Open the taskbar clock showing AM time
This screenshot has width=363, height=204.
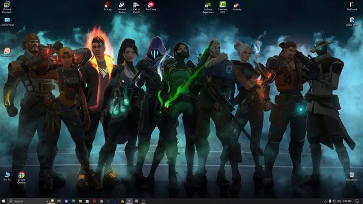click(347, 201)
